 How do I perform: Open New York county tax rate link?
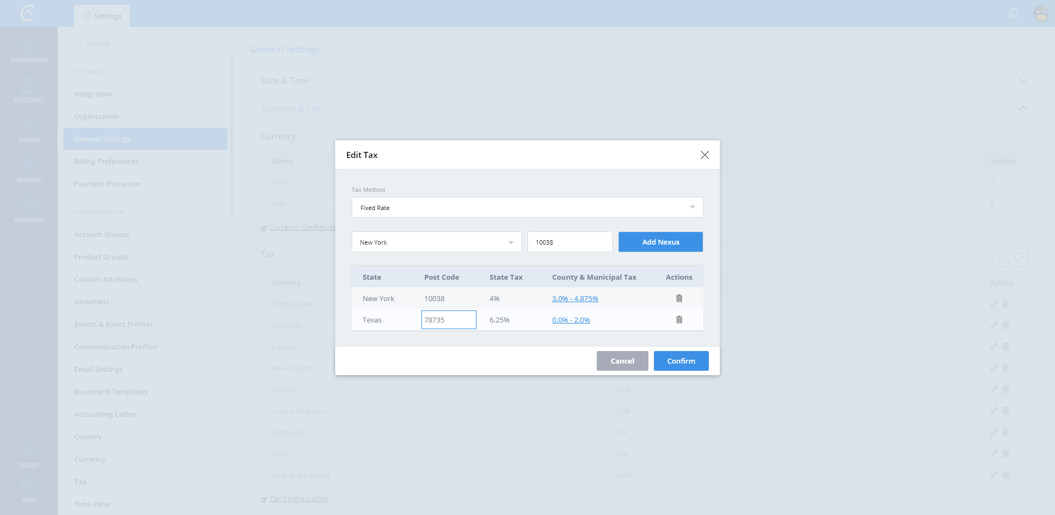[x=575, y=299]
